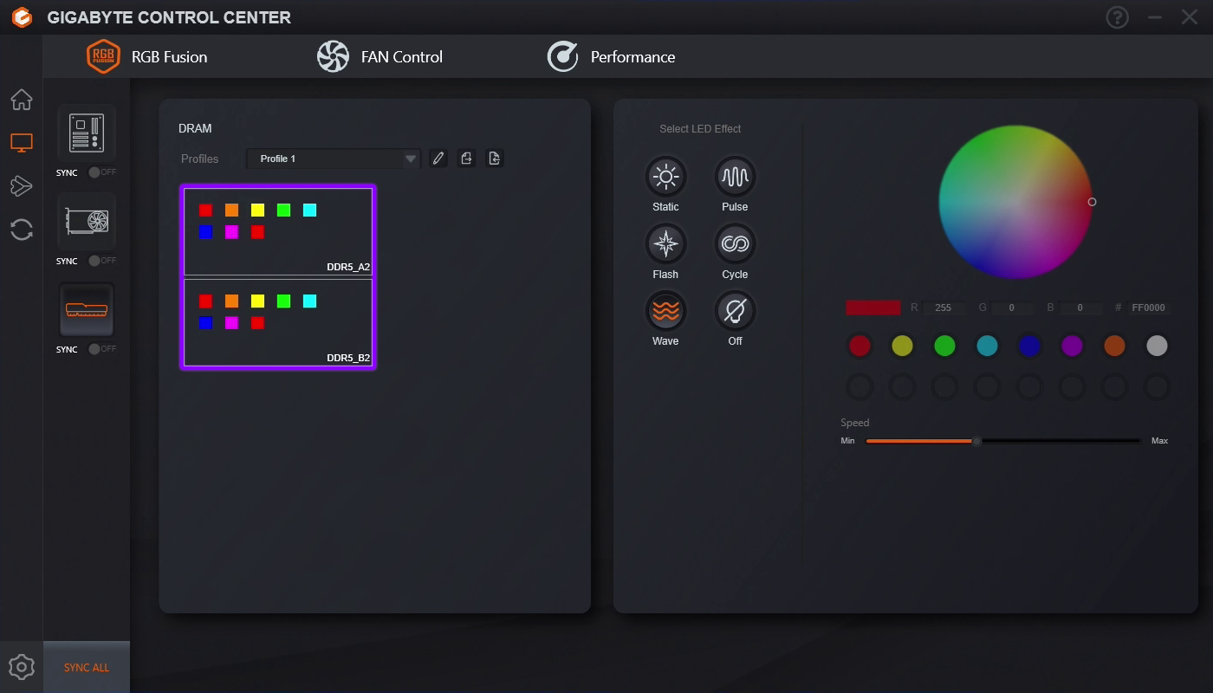Open the help question mark
This screenshot has width=1213, height=693.
(1117, 16)
